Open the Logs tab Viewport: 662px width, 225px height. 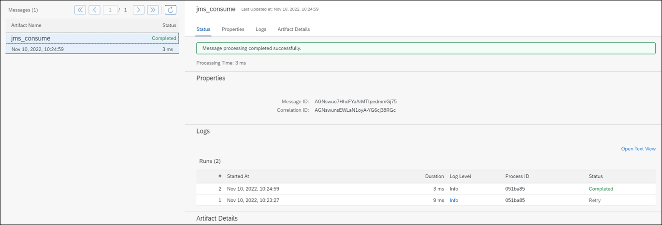[x=261, y=29]
